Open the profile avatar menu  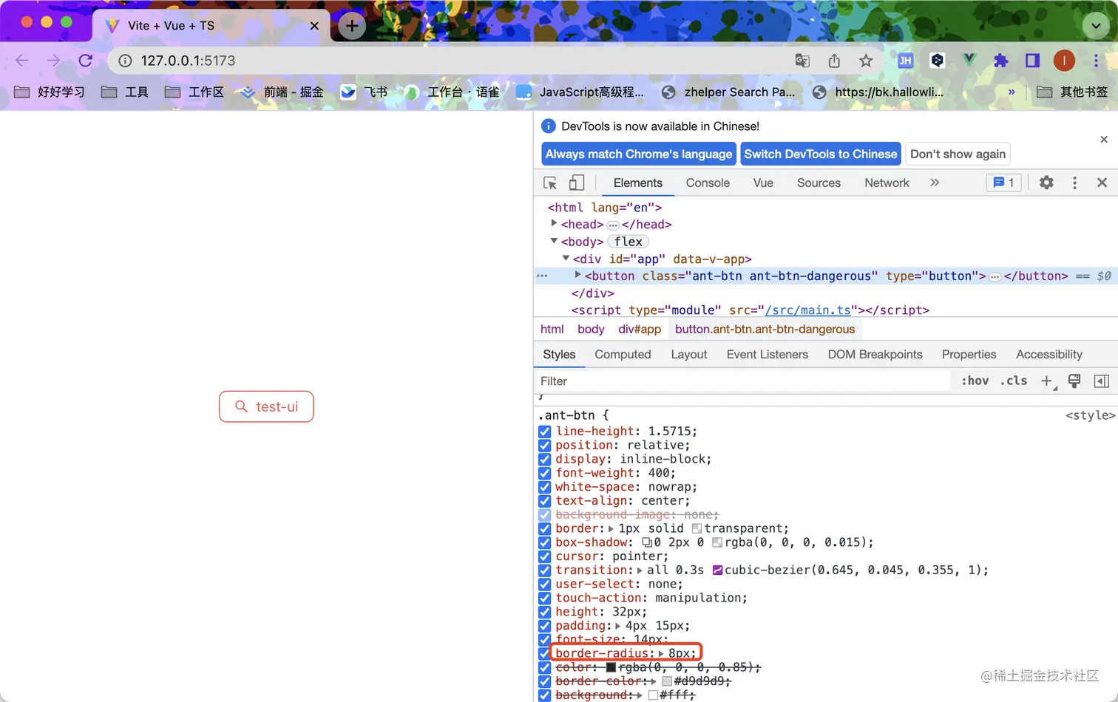(1064, 61)
